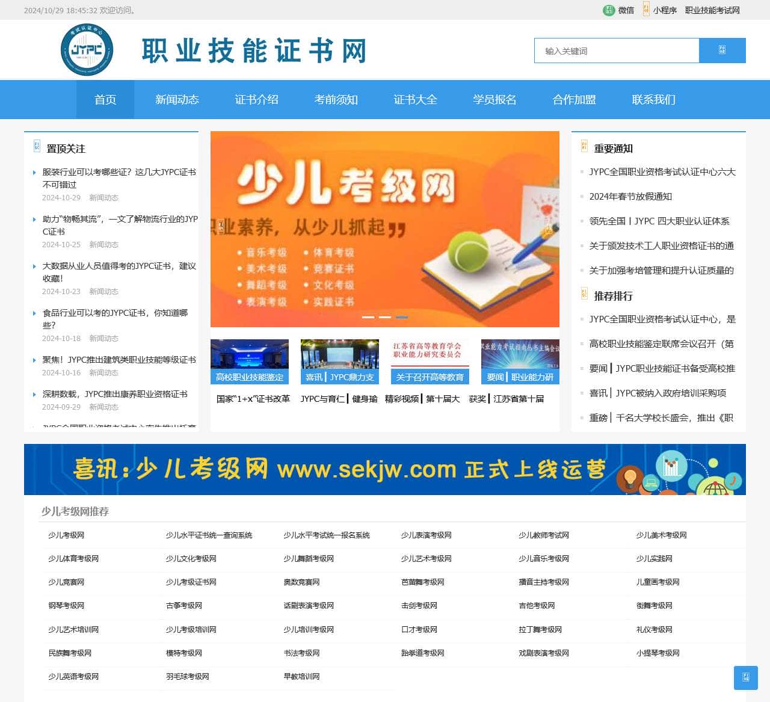The height and width of the screenshot is (702, 770).
Task: Click the blue back-to-top button
Action: coord(746,678)
